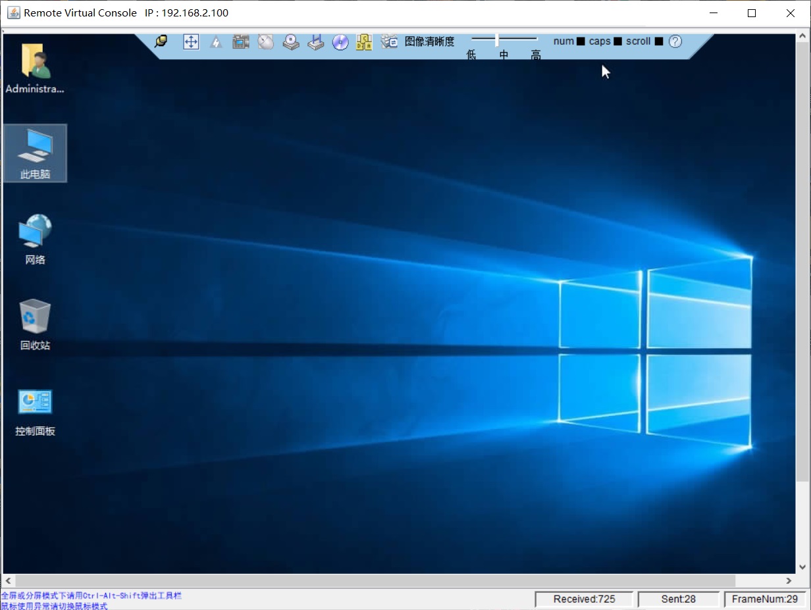
Task: Minimize the Remote Virtual Console window
Action: 713,13
